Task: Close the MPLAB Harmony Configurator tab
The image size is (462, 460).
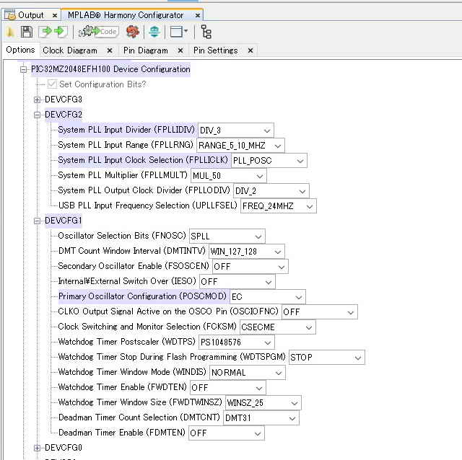Action: 198,15
